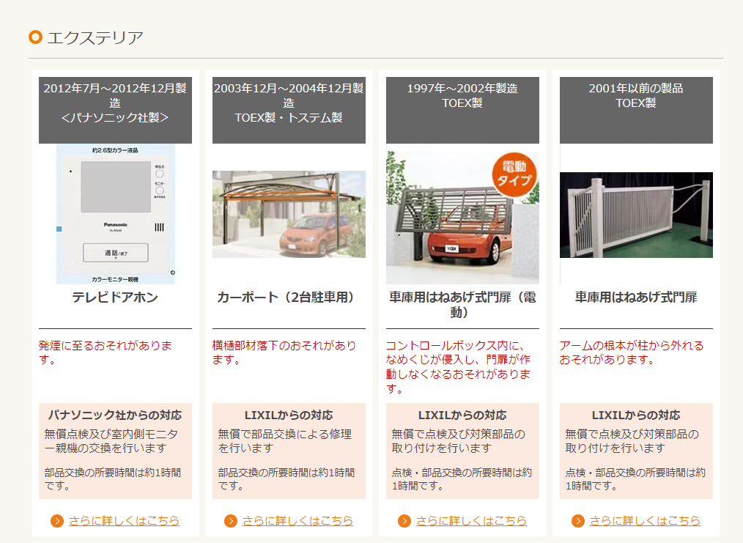This screenshot has width=743, height=543.
Task: Click the arrow icon under テレビドアホン card
Action: click(x=57, y=521)
